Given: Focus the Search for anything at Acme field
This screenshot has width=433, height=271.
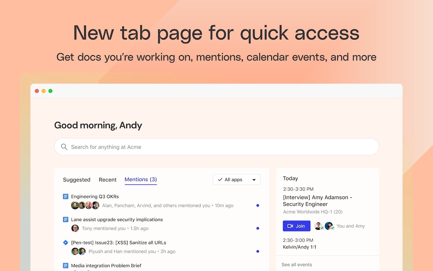Looking at the screenshot, I should pos(216,147).
